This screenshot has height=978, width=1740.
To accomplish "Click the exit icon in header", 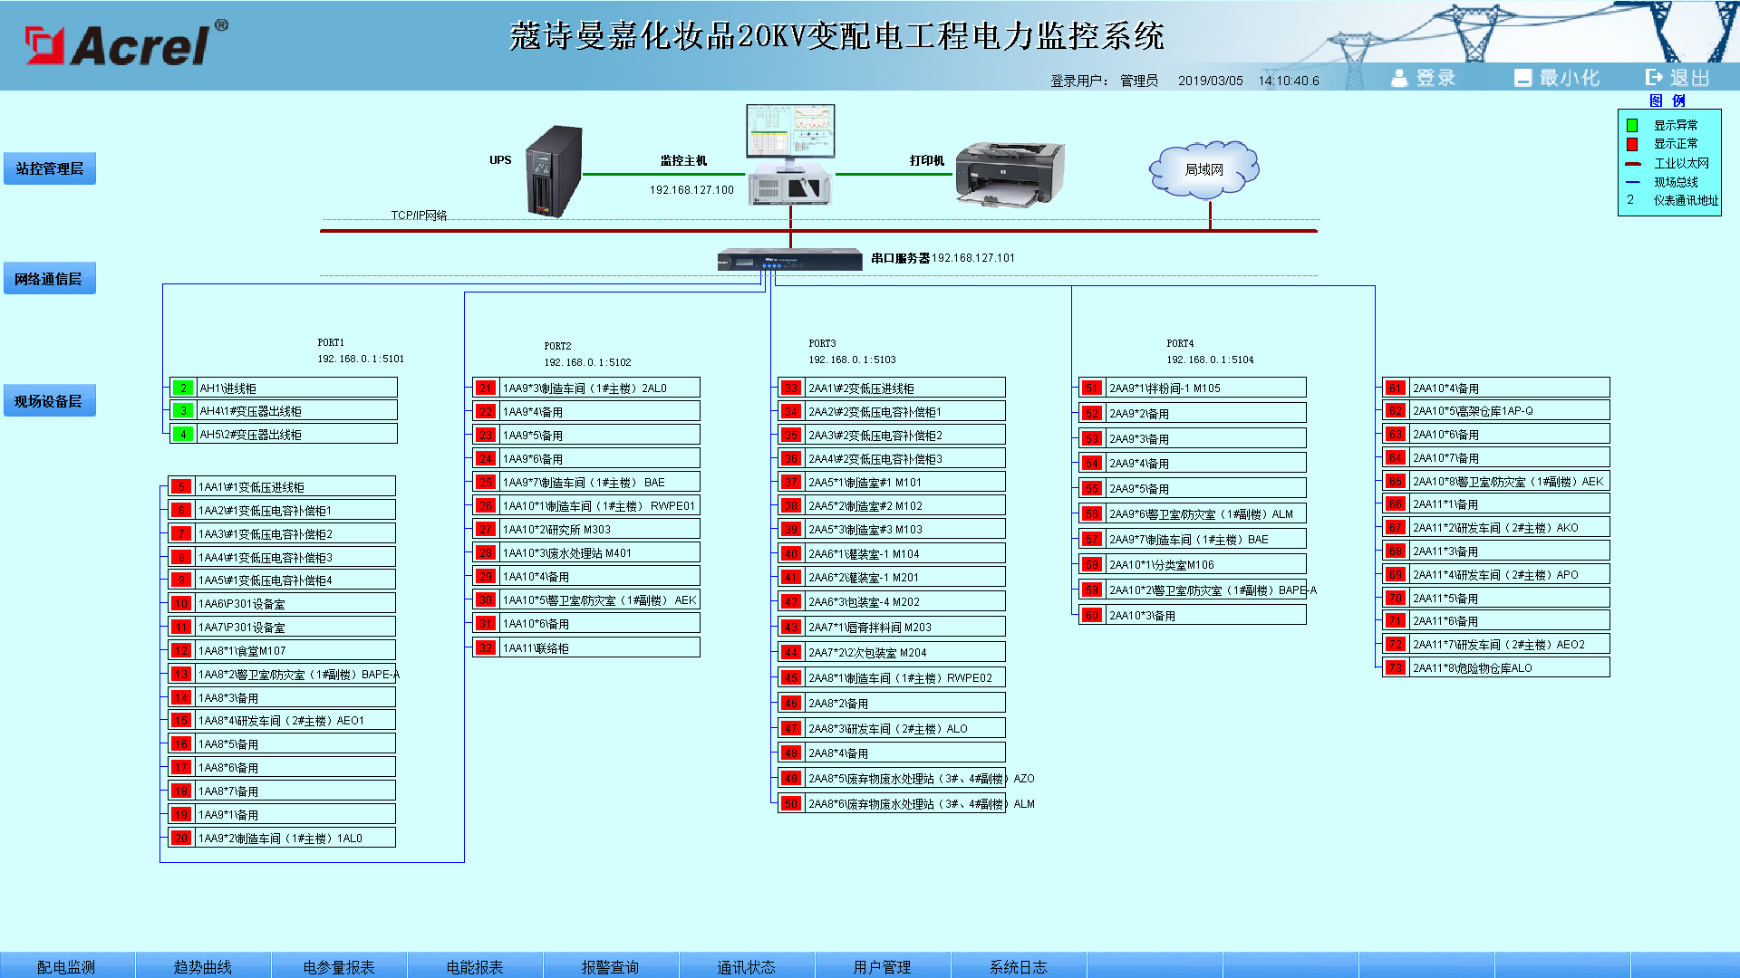I will (1654, 78).
